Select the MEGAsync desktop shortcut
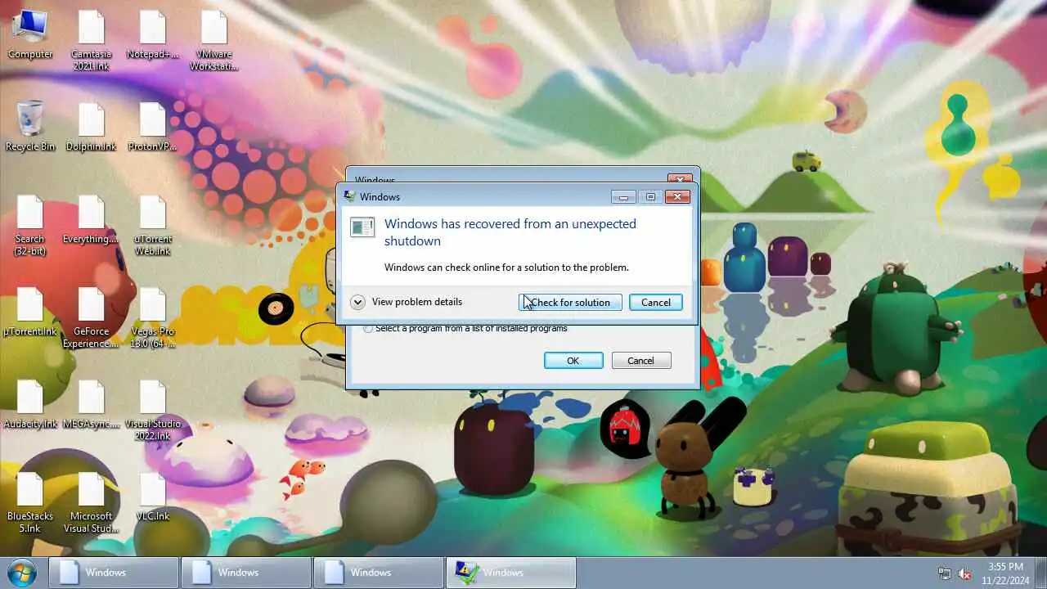The height and width of the screenshot is (589, 1047). click(91, 404)
